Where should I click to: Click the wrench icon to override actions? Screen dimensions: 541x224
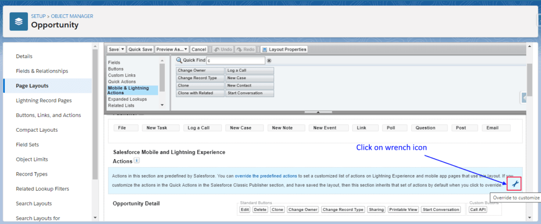(515, 183)
